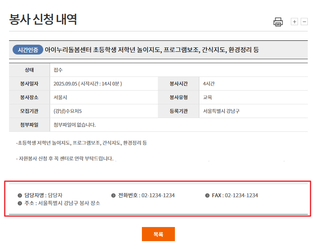Click the 4시간 봉사시간 value
This screenshot has height=249, width=318.
pos(209,84)
